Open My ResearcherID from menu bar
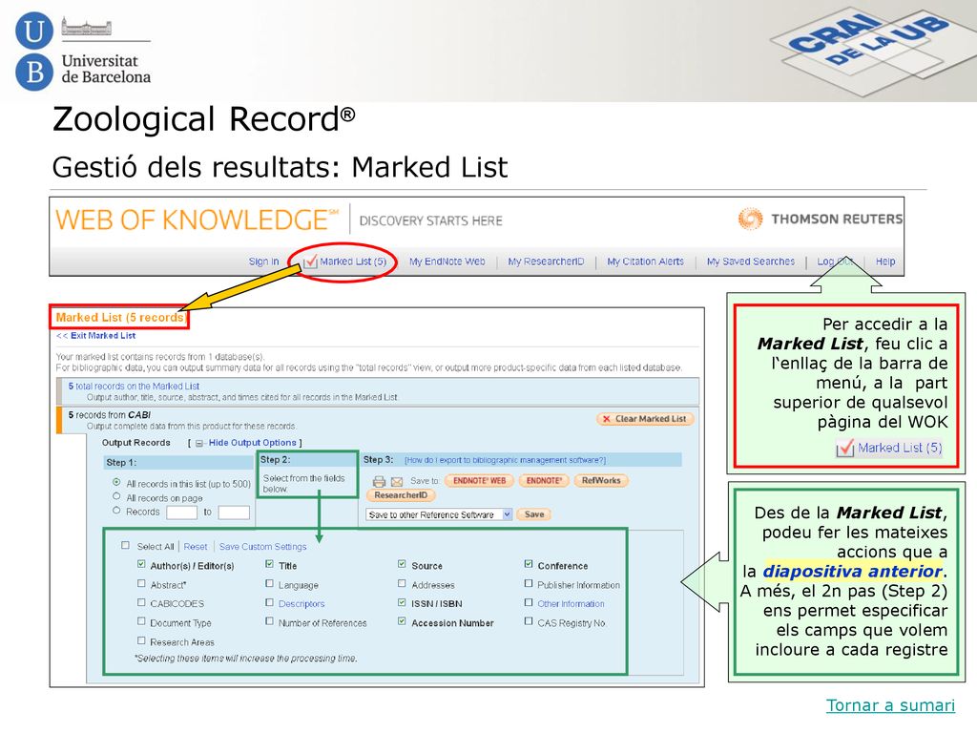 click(x=546, y=262)
